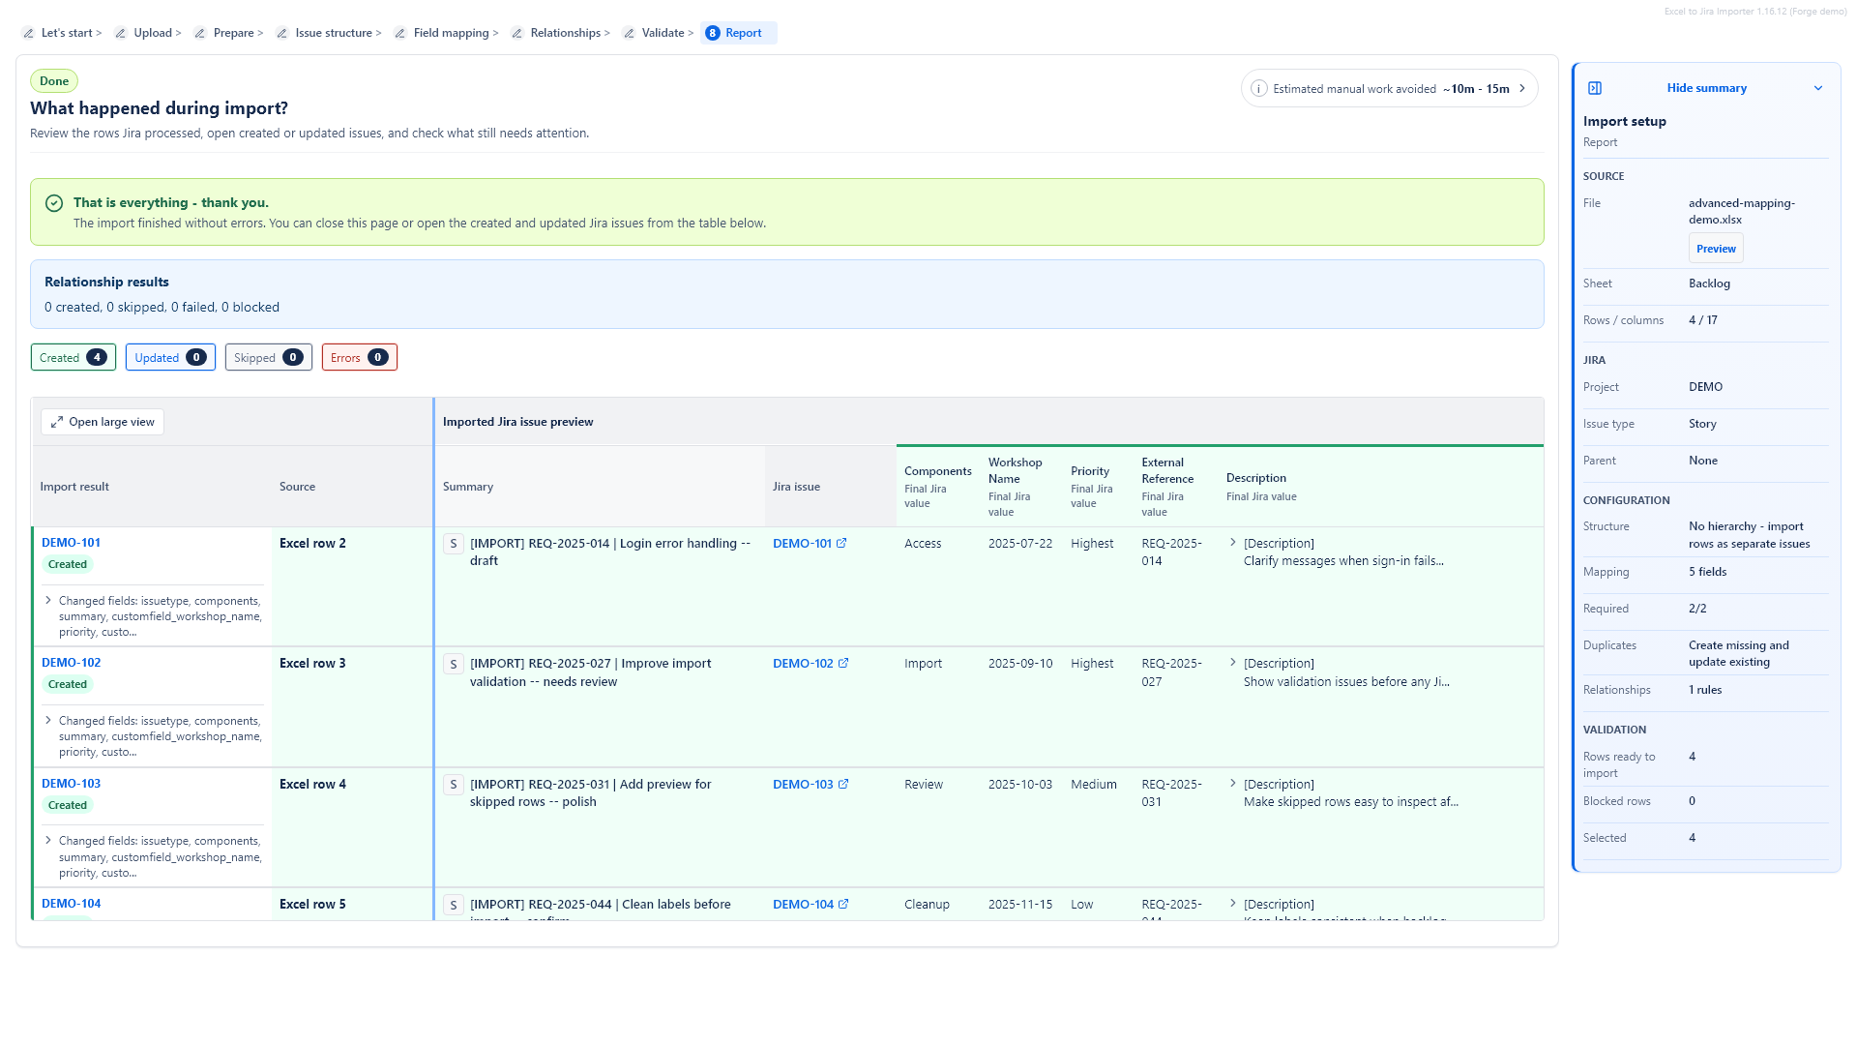Click the Story type icon for REQ-2025-044 summary

click(x=454, y=906)
